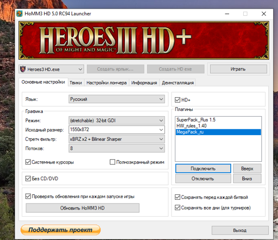The width and height of the screenshot is (278, 240).
Task: Expand the Исходный размер 1550x872 combo box
Action: pos(117,130)
